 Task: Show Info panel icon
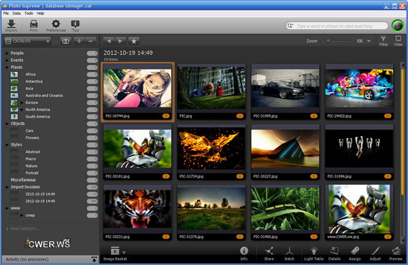[x=244, y=251]
